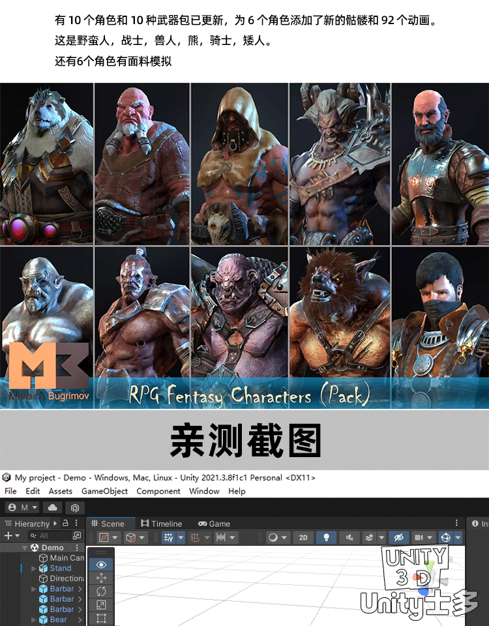This screenshot has height=626, width=489.
Task: Open the version control icon beside cloud
Action: pyautogui.click(x=74, y=507)
